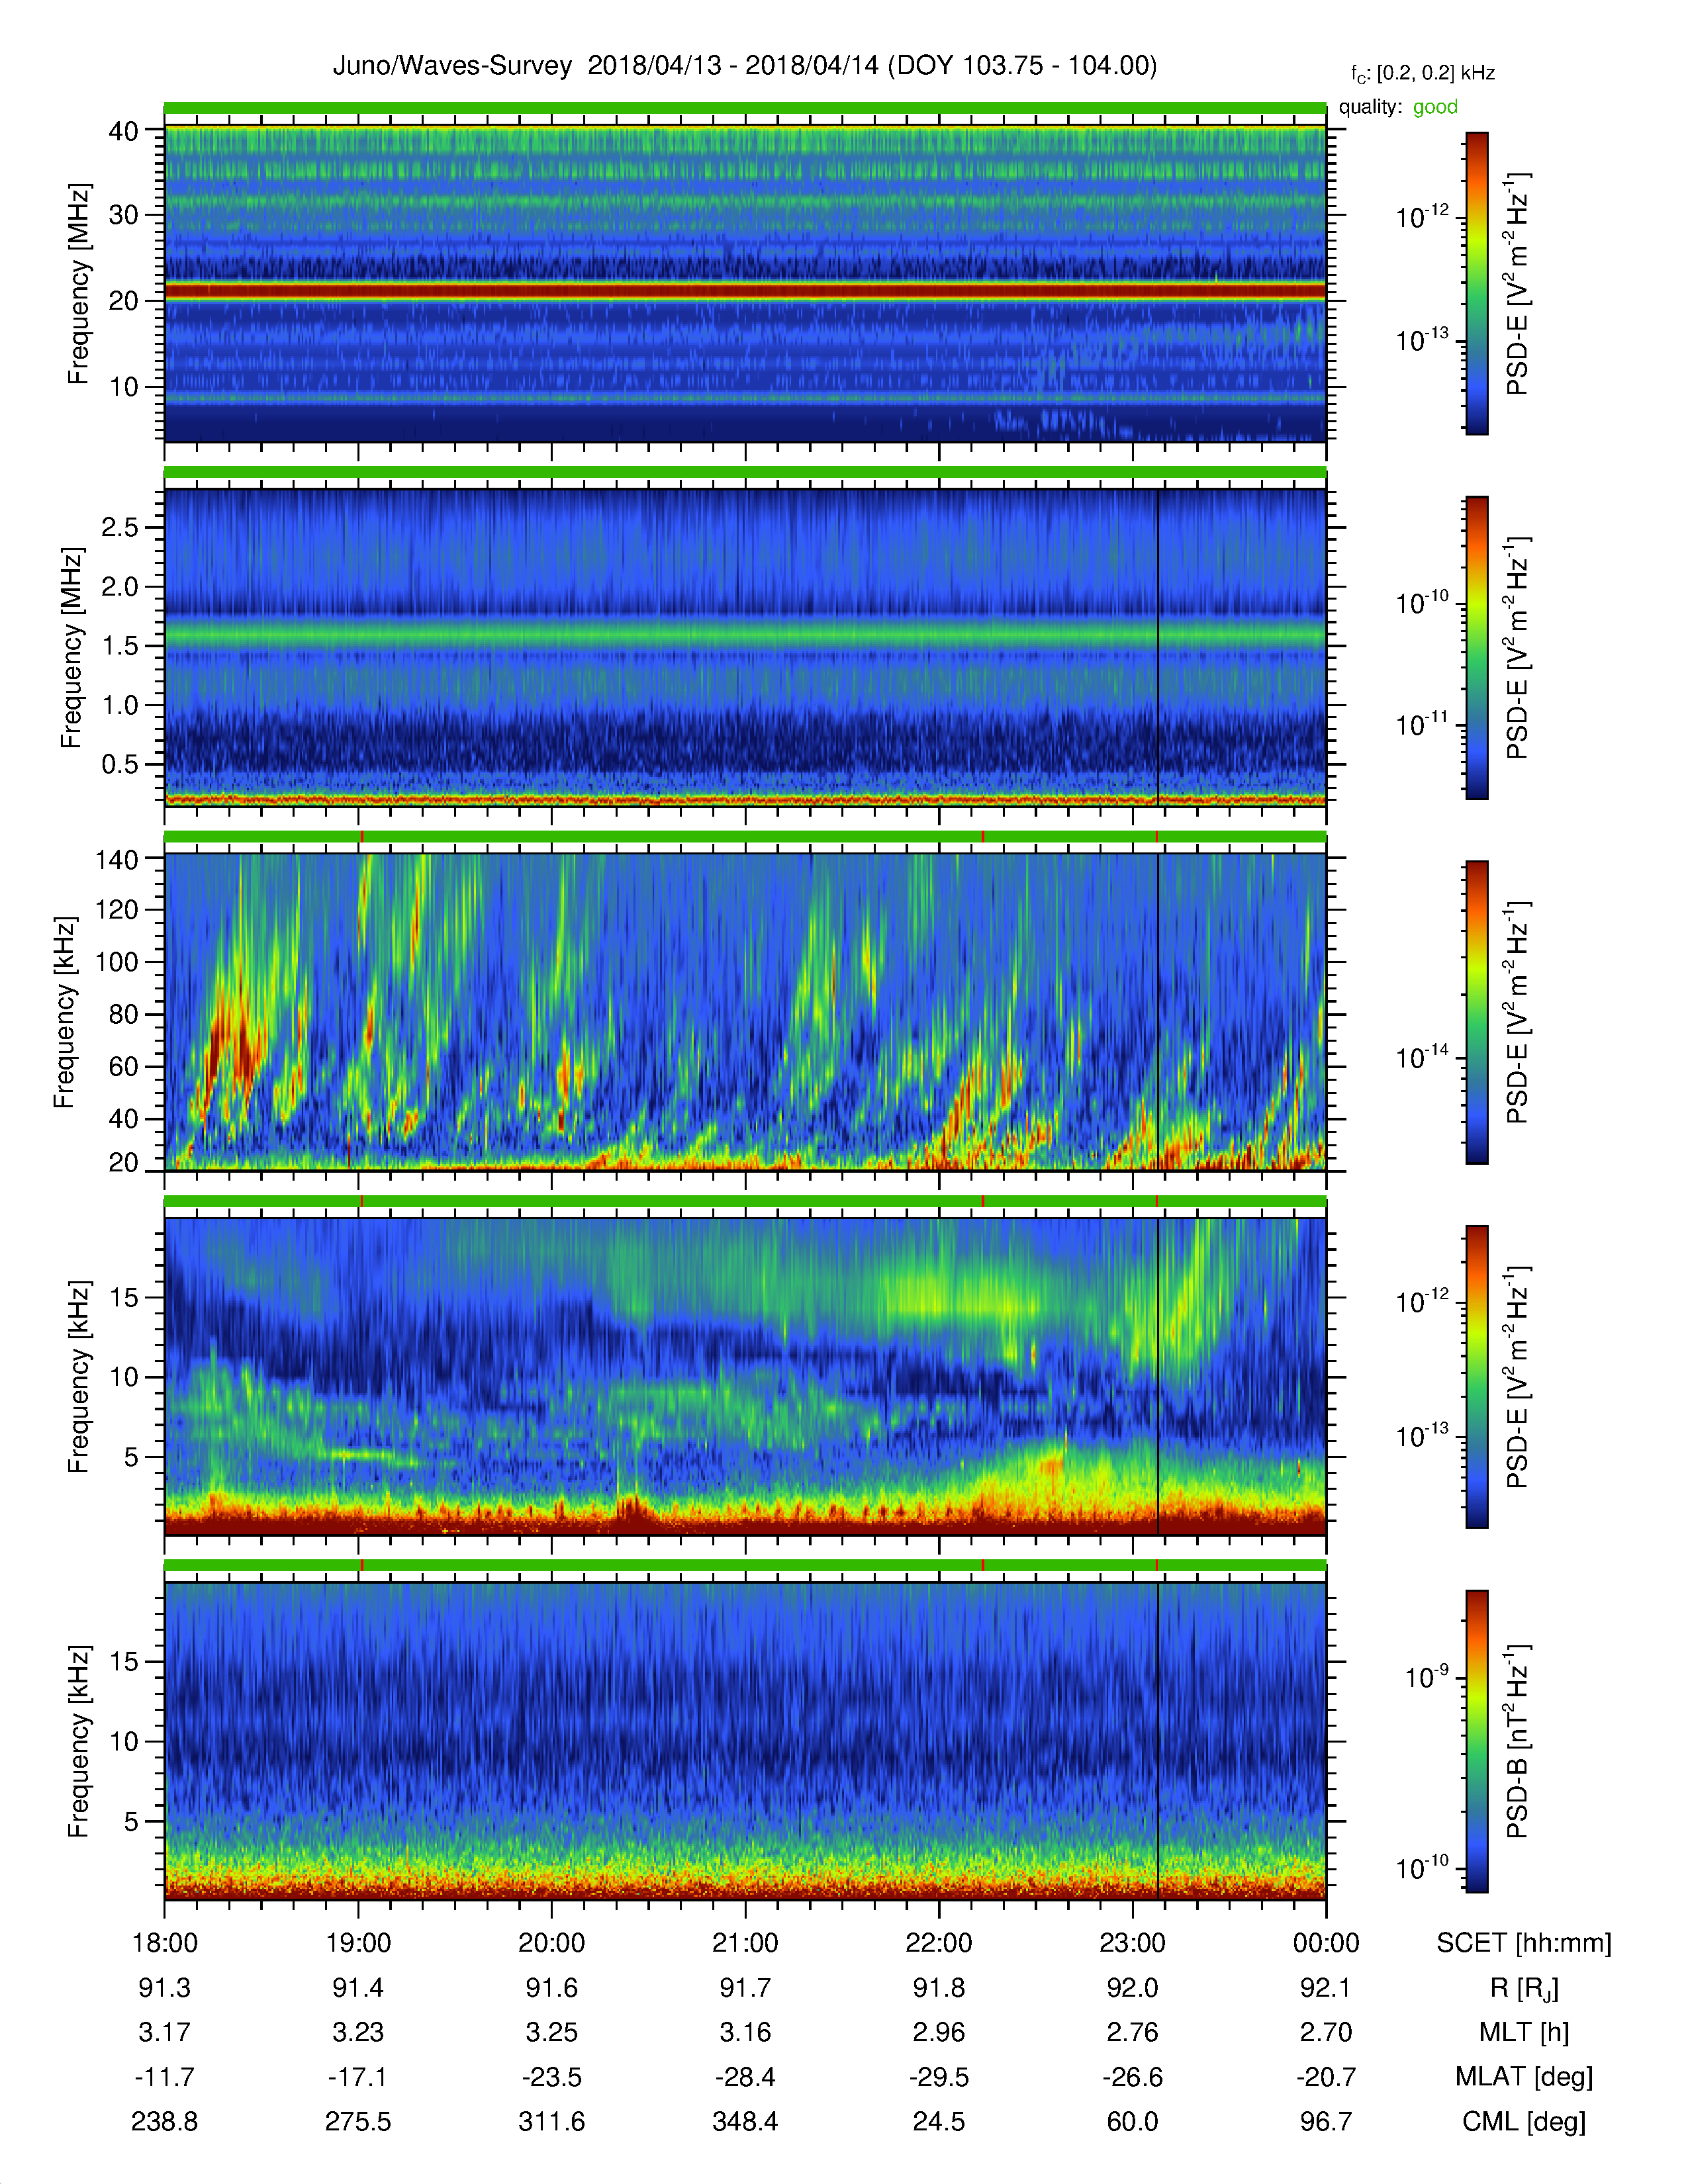Click the PSD-B color bar of bottom panel
Image resolution: width=1688 pixels, height=2184 pixels.
point(1476,1741)
